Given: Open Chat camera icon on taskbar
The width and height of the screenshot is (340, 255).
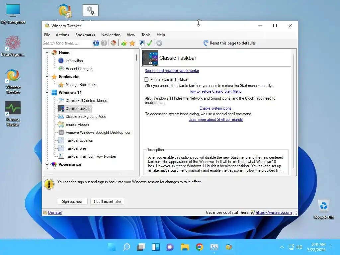Looking at the screenshot, I should [170, 247].
